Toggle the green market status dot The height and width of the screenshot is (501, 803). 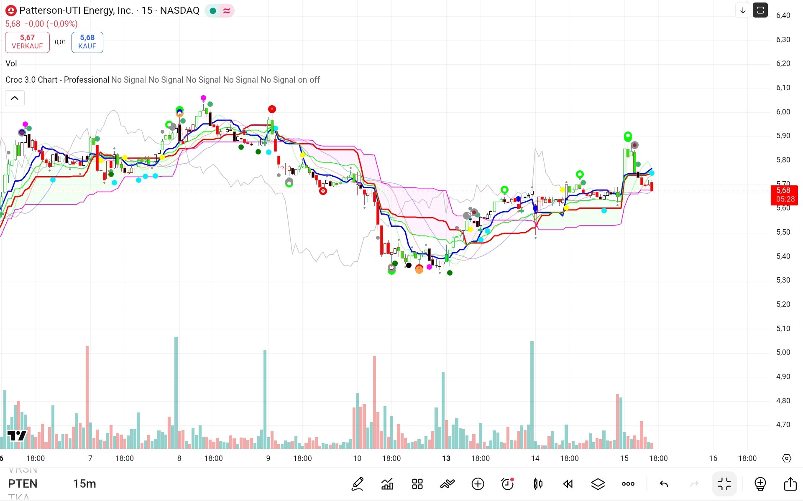[213, 11]
